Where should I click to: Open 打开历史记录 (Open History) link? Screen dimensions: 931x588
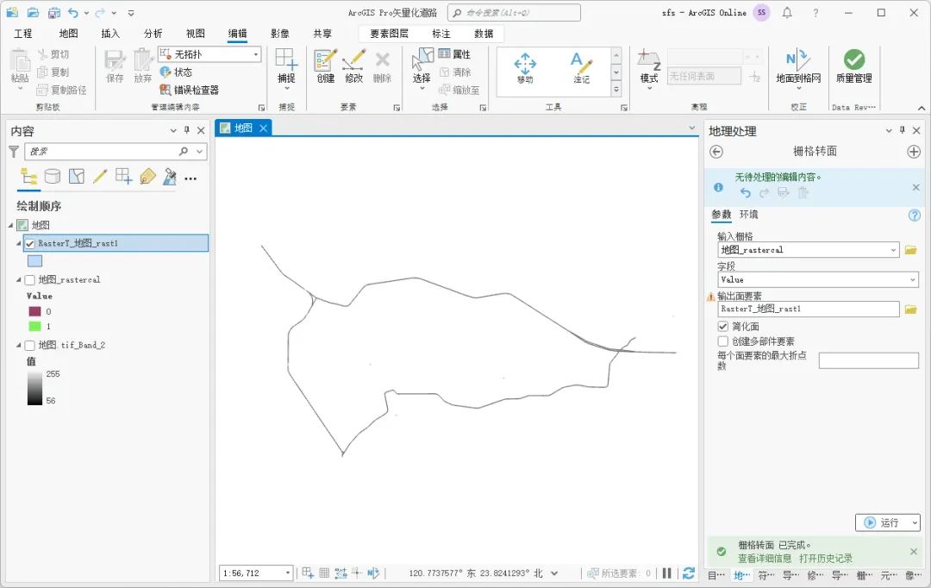pyautogui.click(x=826, y=559)
